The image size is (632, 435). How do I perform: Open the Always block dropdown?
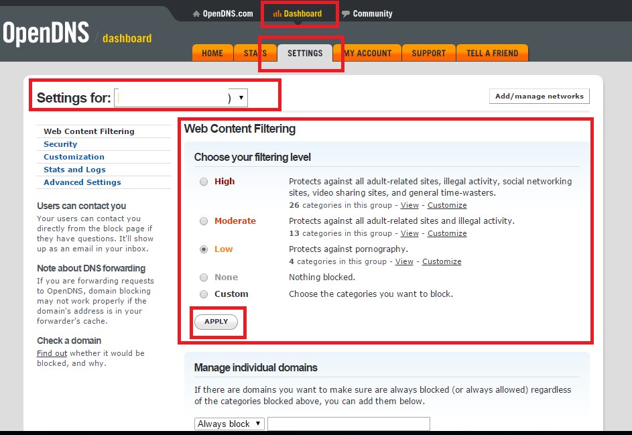pyautogui.click(x=229, y=424)
